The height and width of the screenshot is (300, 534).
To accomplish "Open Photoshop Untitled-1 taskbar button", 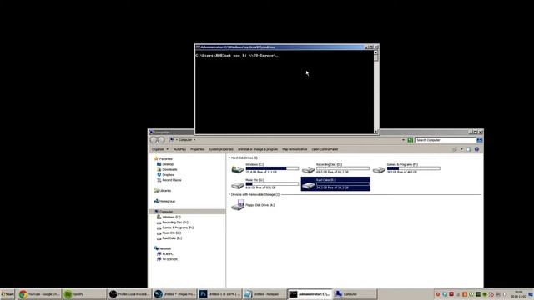I will pyautogui.click(x=219, y=294).
